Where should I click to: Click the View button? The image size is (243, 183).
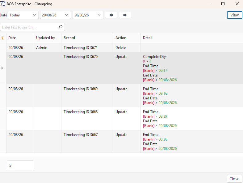tap(234, 15)
